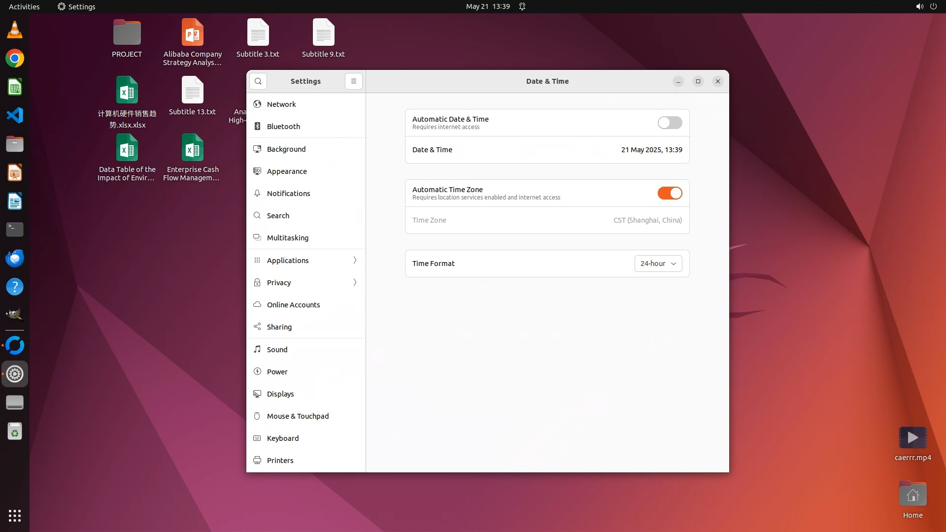
Task: Click the Printers icon in the sidebar
Action: (257, 461)
